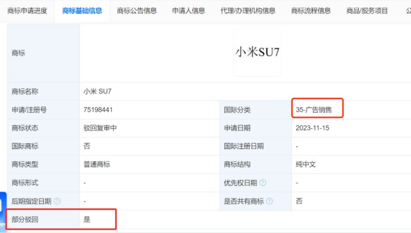This screenshot has width=411, height=233.
Task: Click the 否 value for 是否共有商标
Action: 299,201
